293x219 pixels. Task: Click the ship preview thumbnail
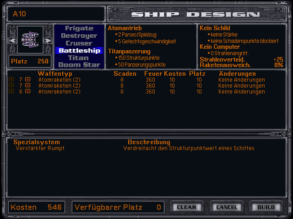pyautogui.click(x=29, y=39)
